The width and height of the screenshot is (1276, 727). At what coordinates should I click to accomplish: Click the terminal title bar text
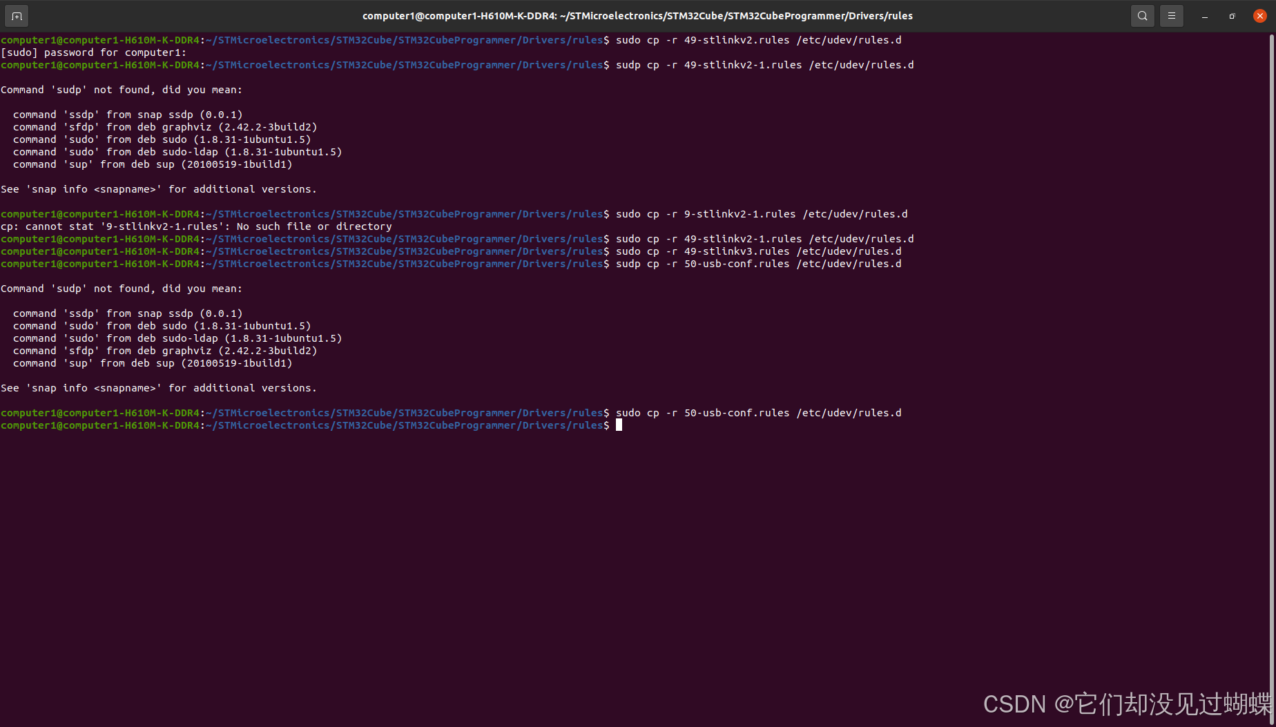click(637, 15)
